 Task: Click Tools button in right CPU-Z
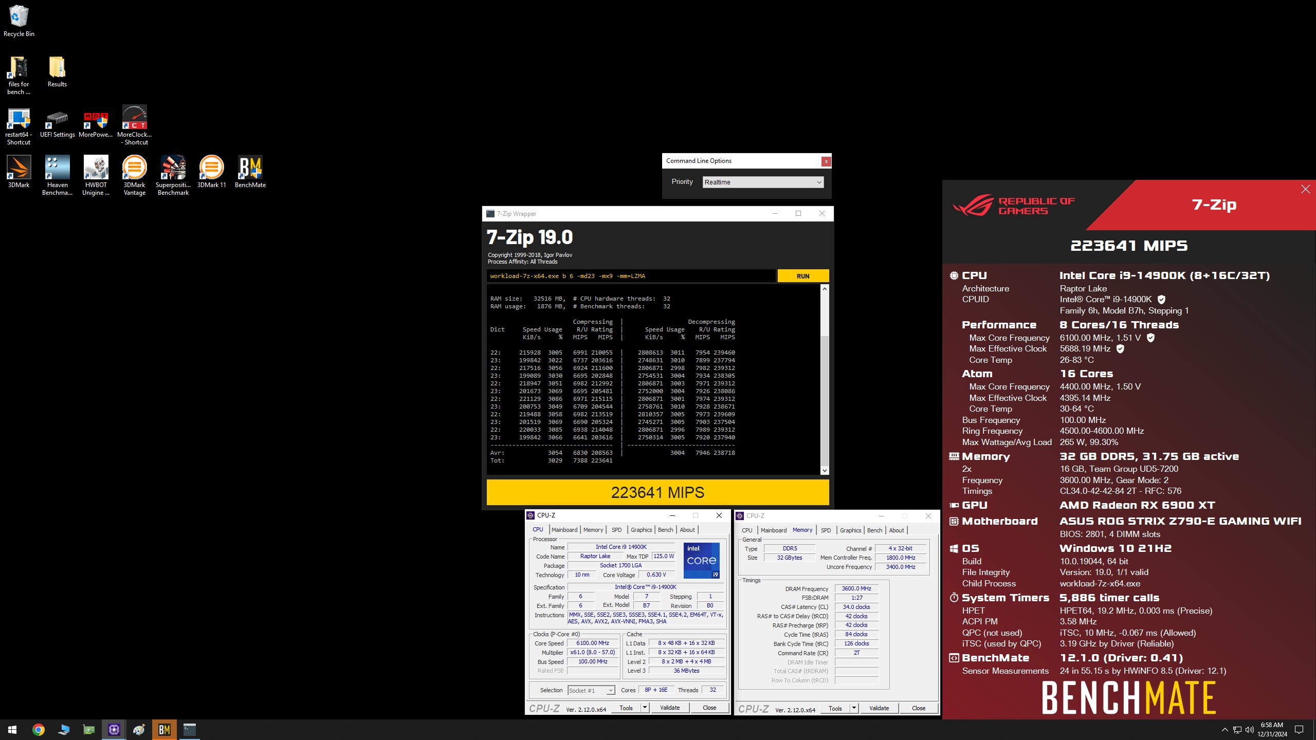[x=835, y=708]
